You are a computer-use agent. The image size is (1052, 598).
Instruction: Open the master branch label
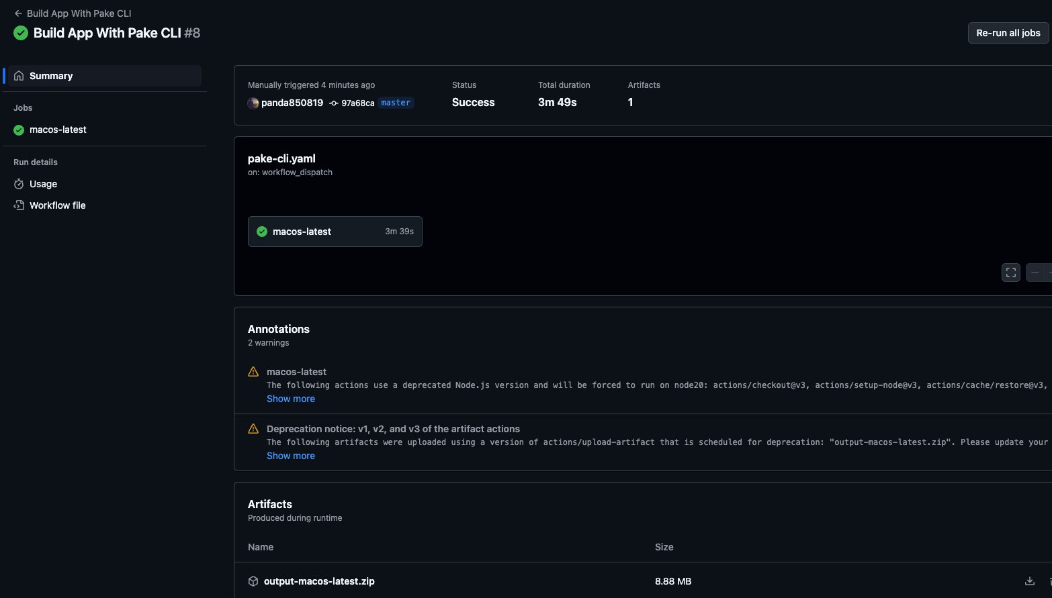pyautogui.click(x=396, y=103)
